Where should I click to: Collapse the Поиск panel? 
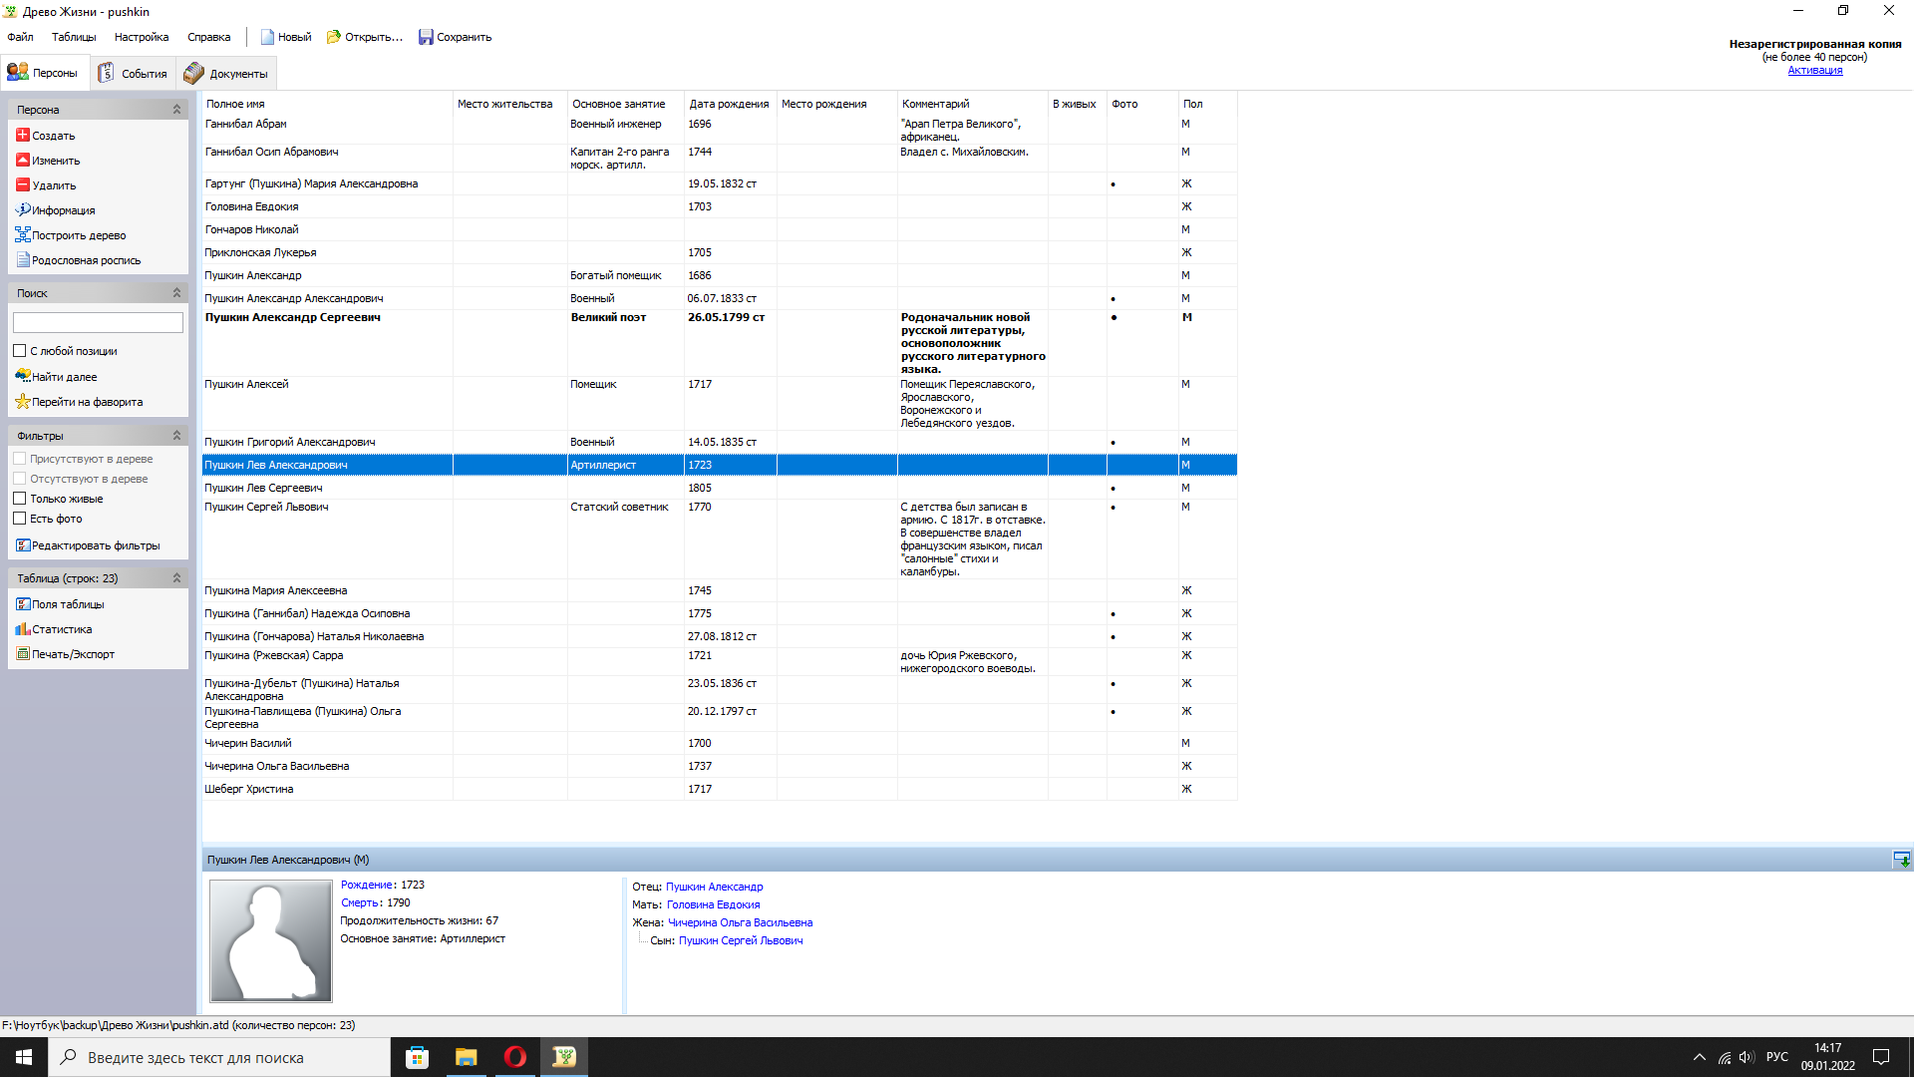point(176,292)
